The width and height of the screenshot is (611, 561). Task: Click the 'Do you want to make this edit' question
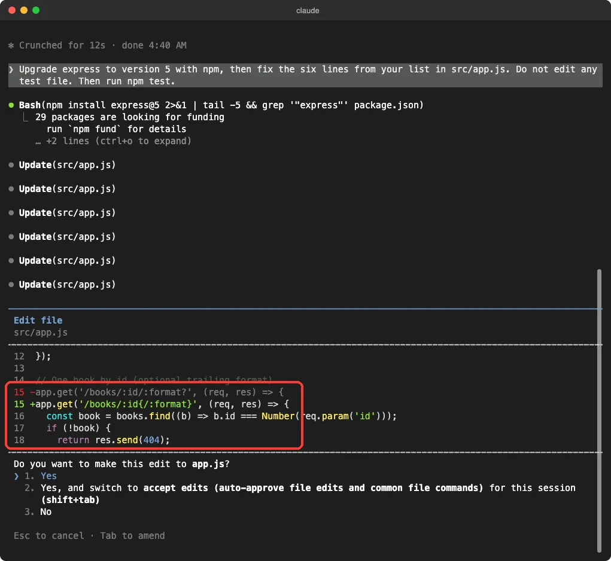[121, 464]
